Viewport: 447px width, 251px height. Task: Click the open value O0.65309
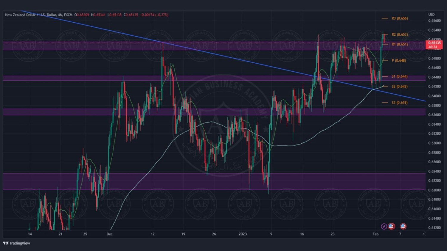(82, 15)
